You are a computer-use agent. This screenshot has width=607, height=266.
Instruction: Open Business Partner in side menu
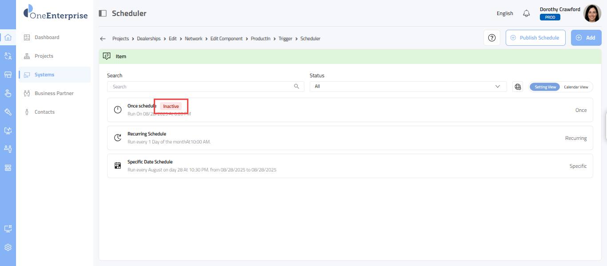54,93
